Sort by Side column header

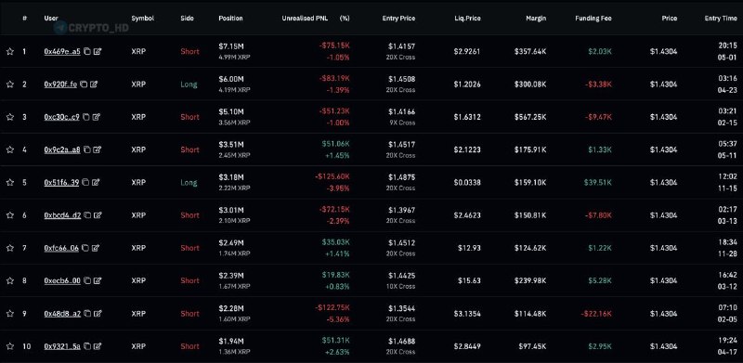188,19
